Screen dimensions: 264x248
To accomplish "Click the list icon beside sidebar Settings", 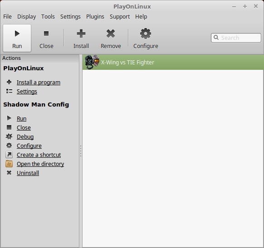I will click(9, 91).
